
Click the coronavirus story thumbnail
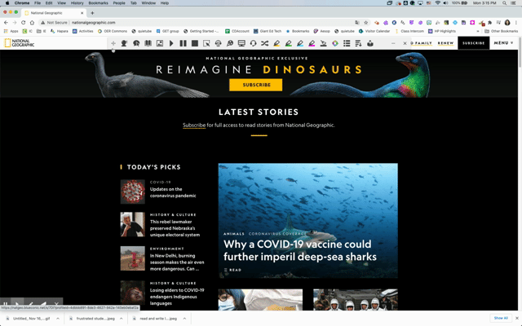pos(132,192)
